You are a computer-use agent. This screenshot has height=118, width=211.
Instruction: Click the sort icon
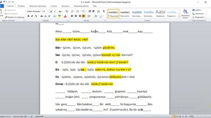pos(99,11)
